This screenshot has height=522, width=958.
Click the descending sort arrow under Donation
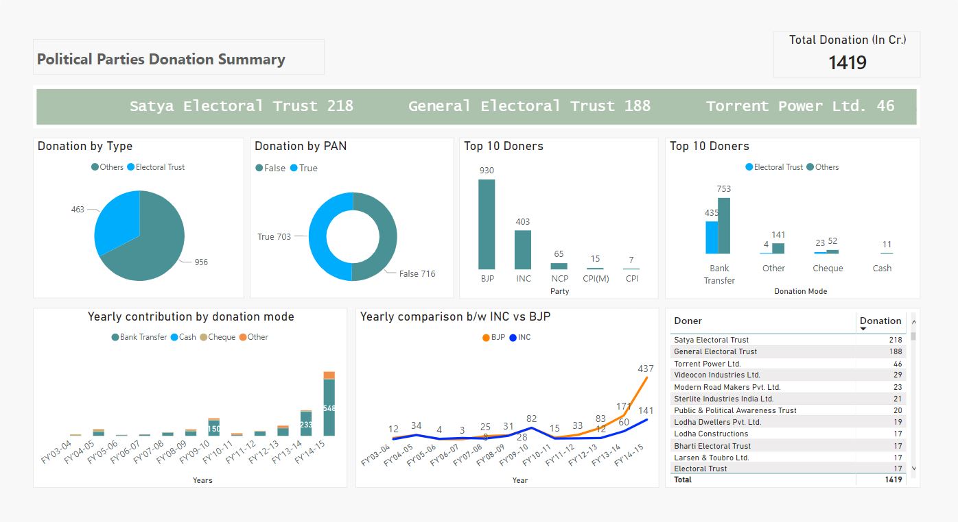[x=863, y=330]
